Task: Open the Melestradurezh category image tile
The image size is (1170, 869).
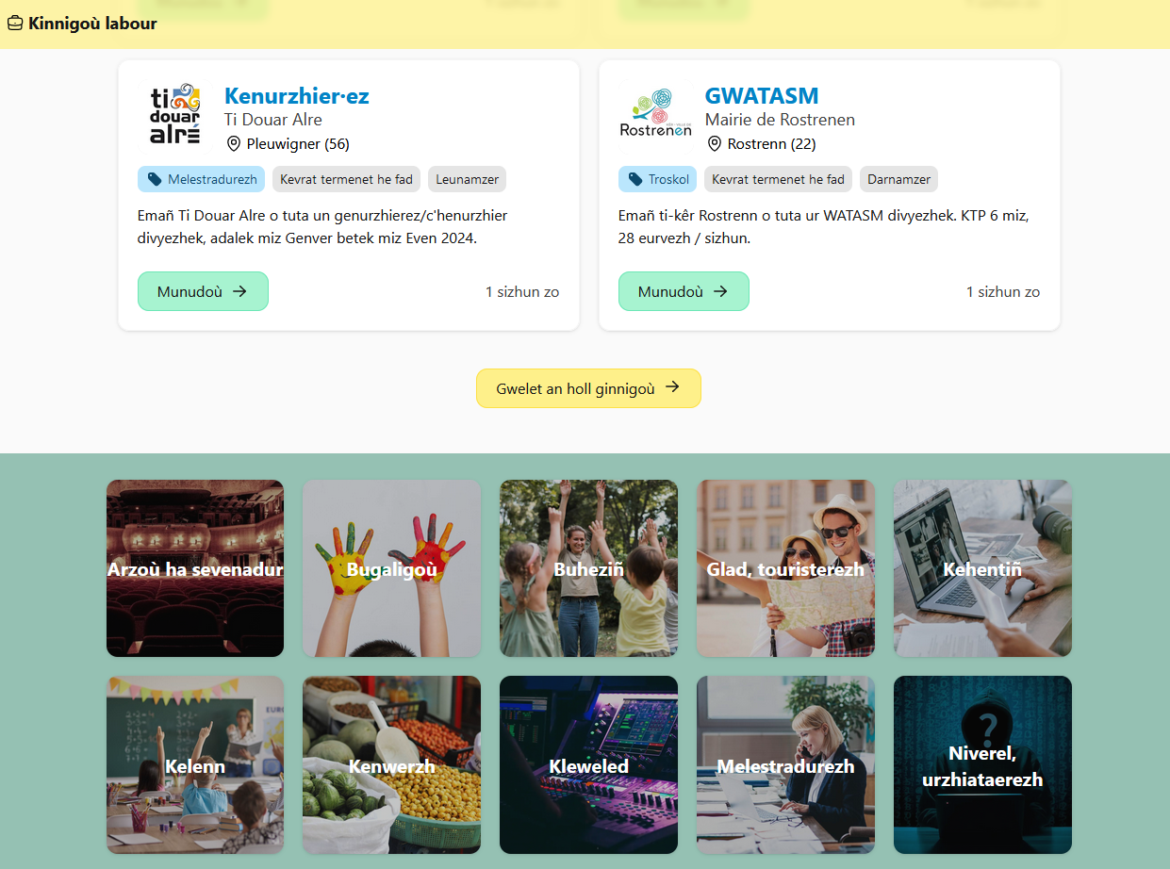Action: [x=785, y=764]
